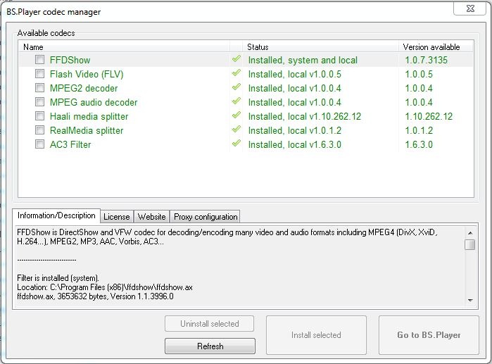
Task: Mark the RealMedia splitter checkbox
Action: [40, 130]
